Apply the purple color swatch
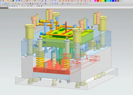The image size is (133, 95). pos(116,1)
